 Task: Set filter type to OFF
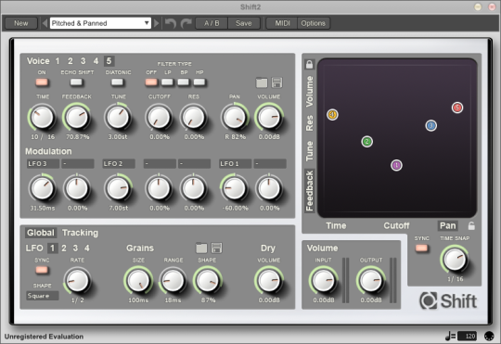(x=151, y=83)
